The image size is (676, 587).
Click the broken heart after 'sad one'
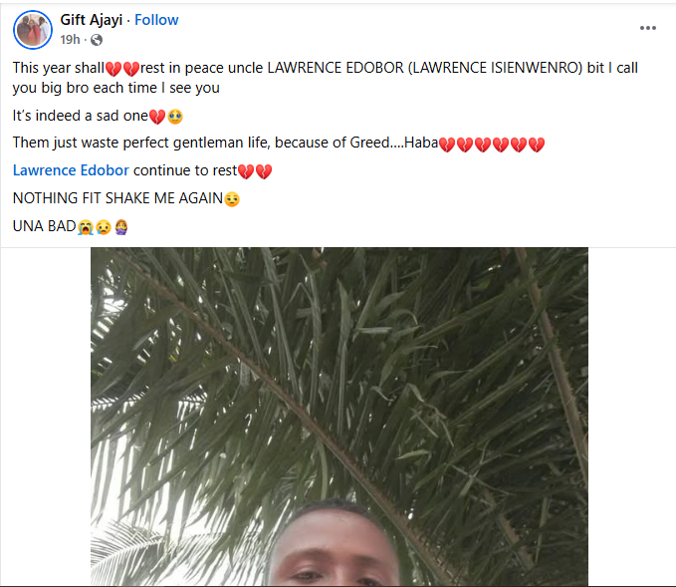(x=157, y=117)
